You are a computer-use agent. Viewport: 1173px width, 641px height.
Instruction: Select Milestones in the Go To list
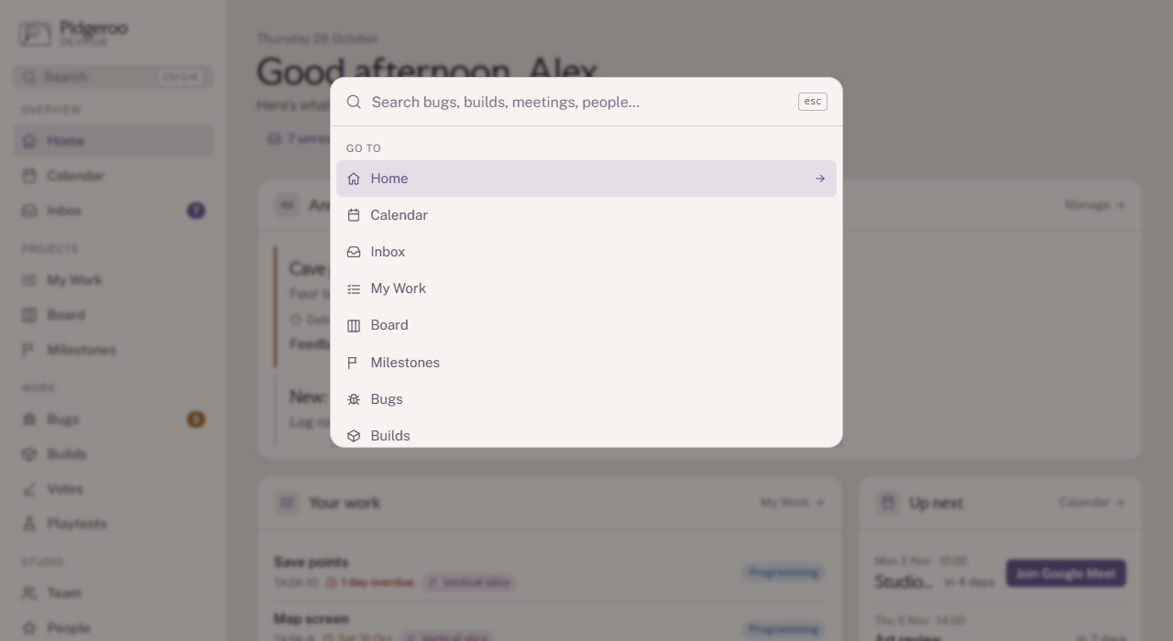[x=586, y=363]
